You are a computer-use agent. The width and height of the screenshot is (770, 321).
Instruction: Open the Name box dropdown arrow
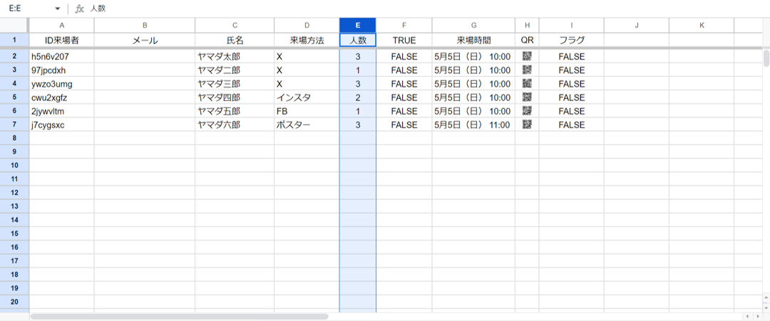(57, 9)
